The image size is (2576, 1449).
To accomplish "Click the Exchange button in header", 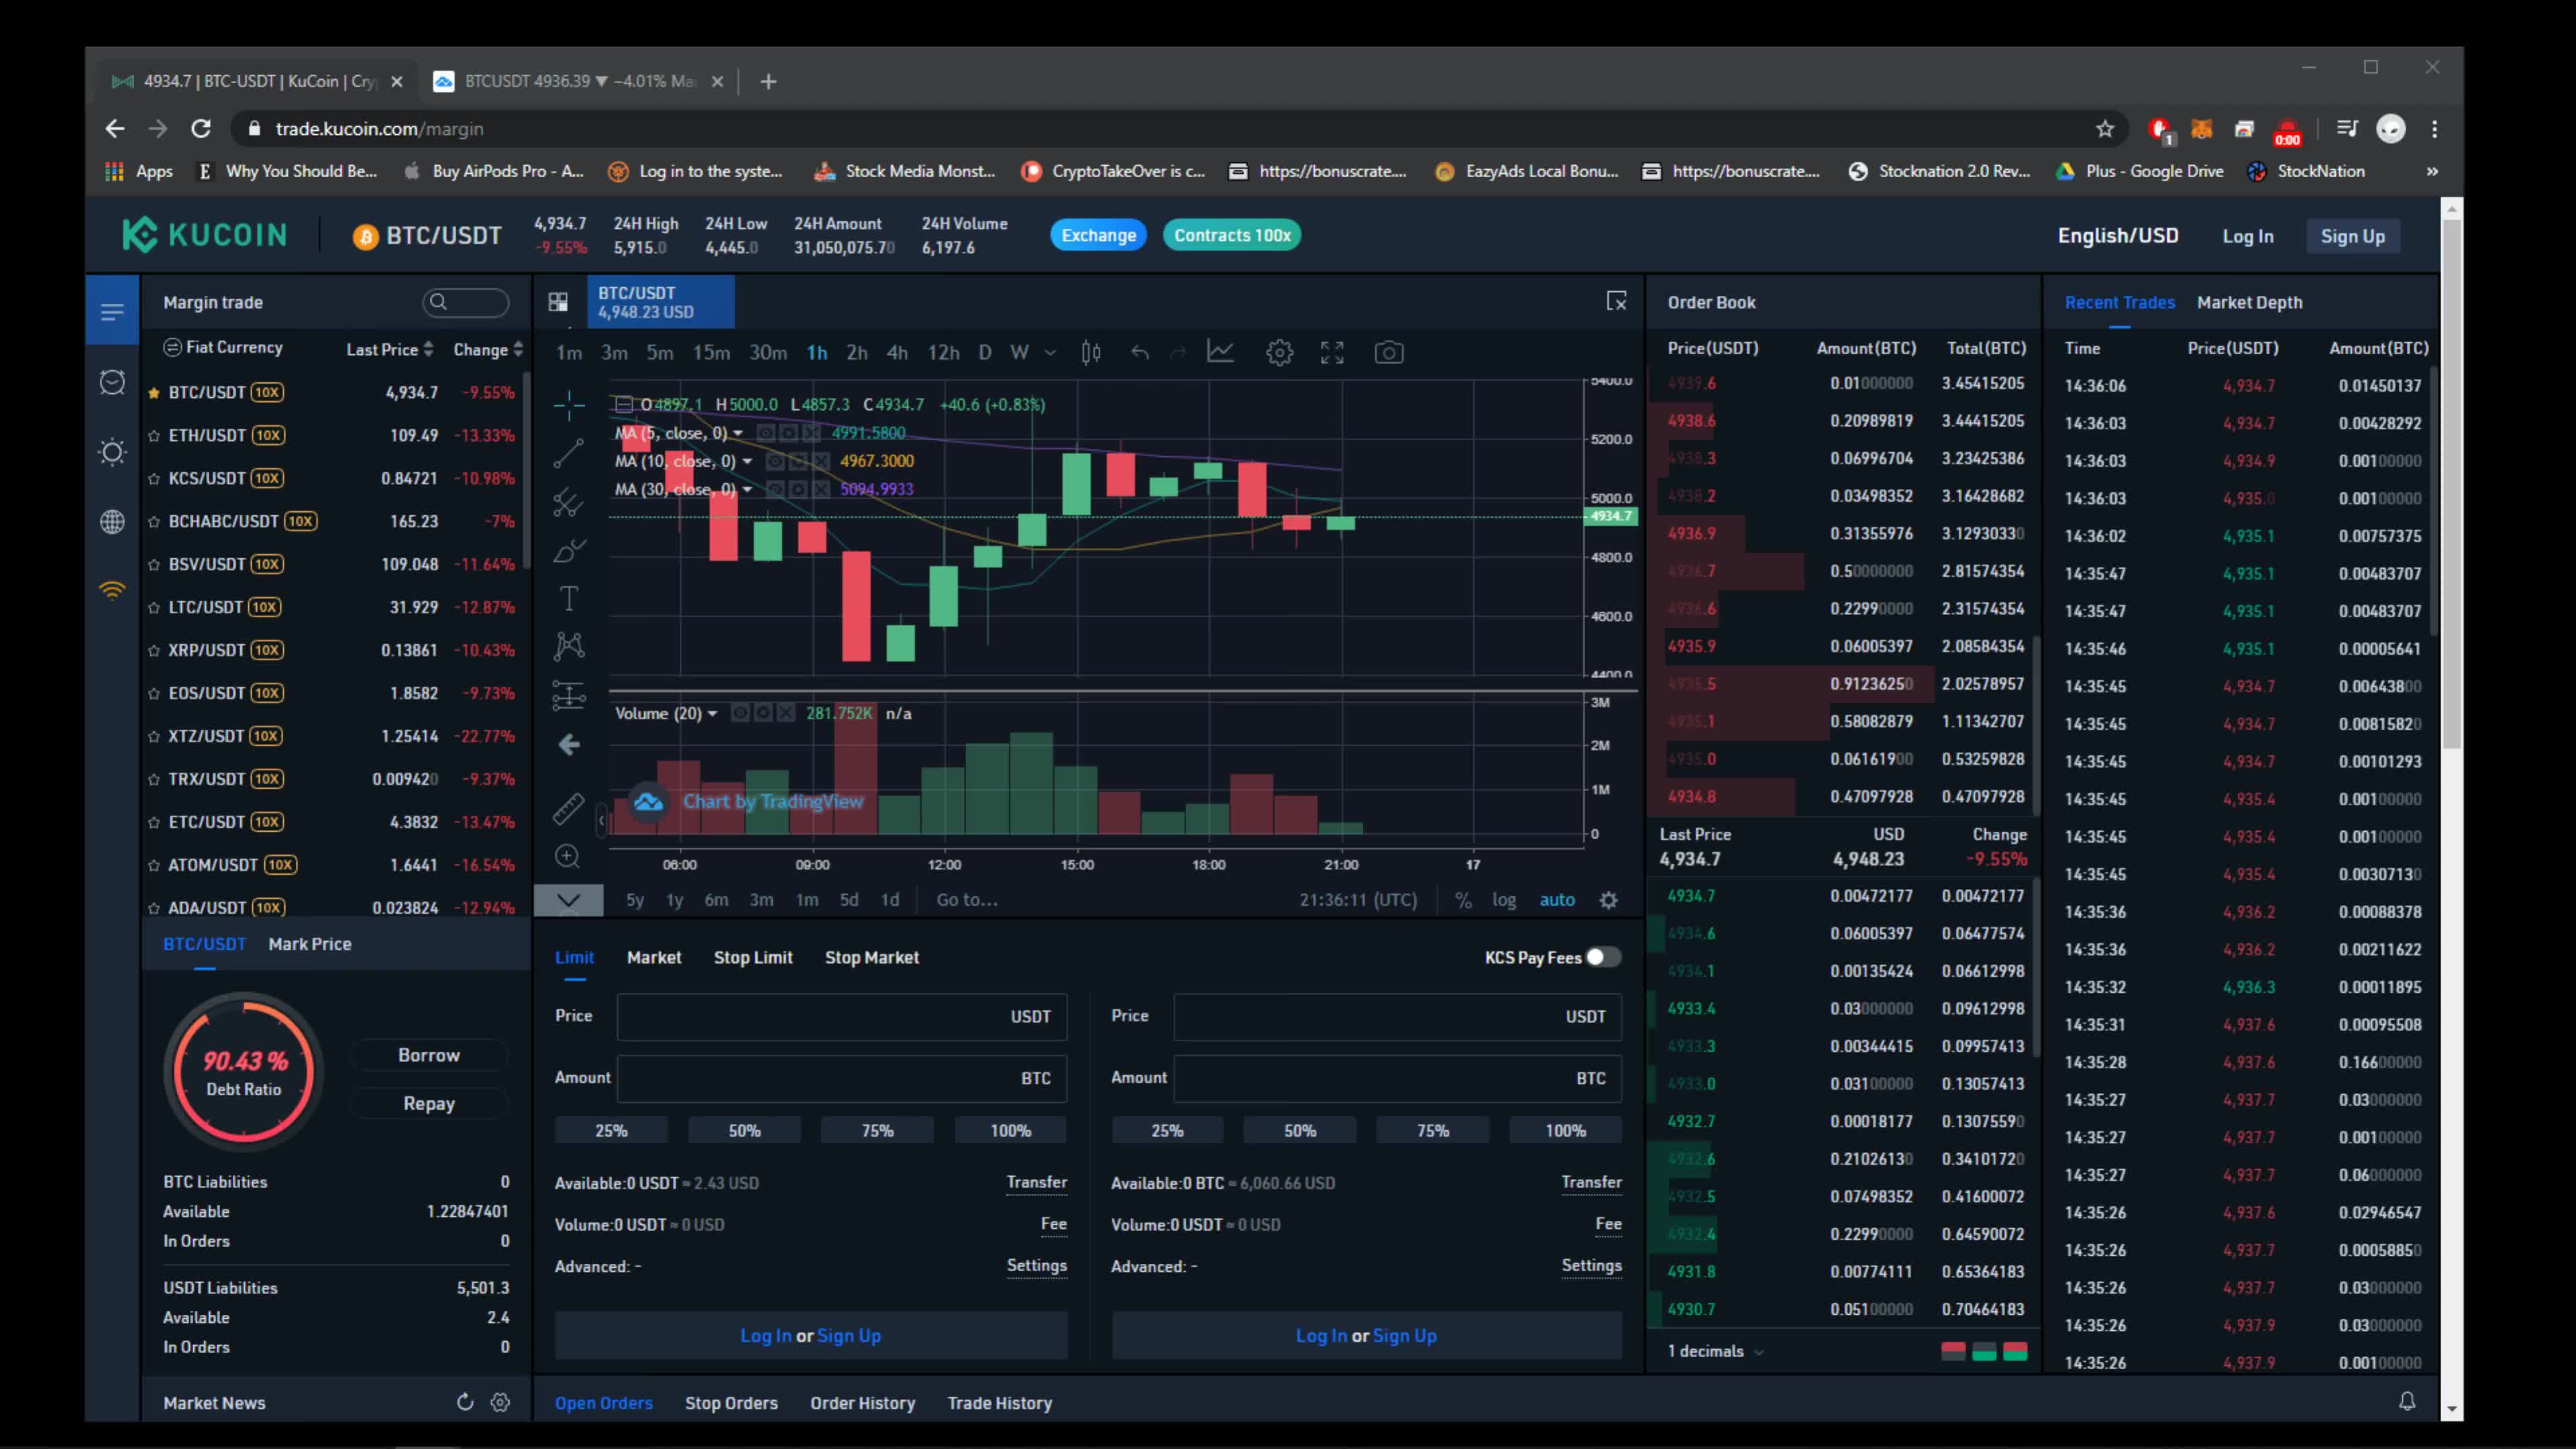I will (1098, 235).
